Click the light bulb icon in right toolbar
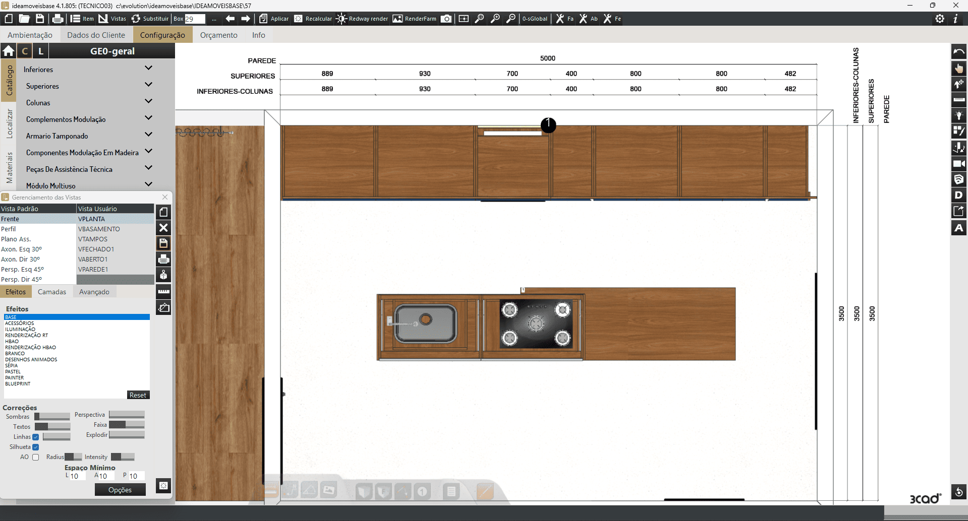The width and height of the screenshot is (968, 521). 958,115
